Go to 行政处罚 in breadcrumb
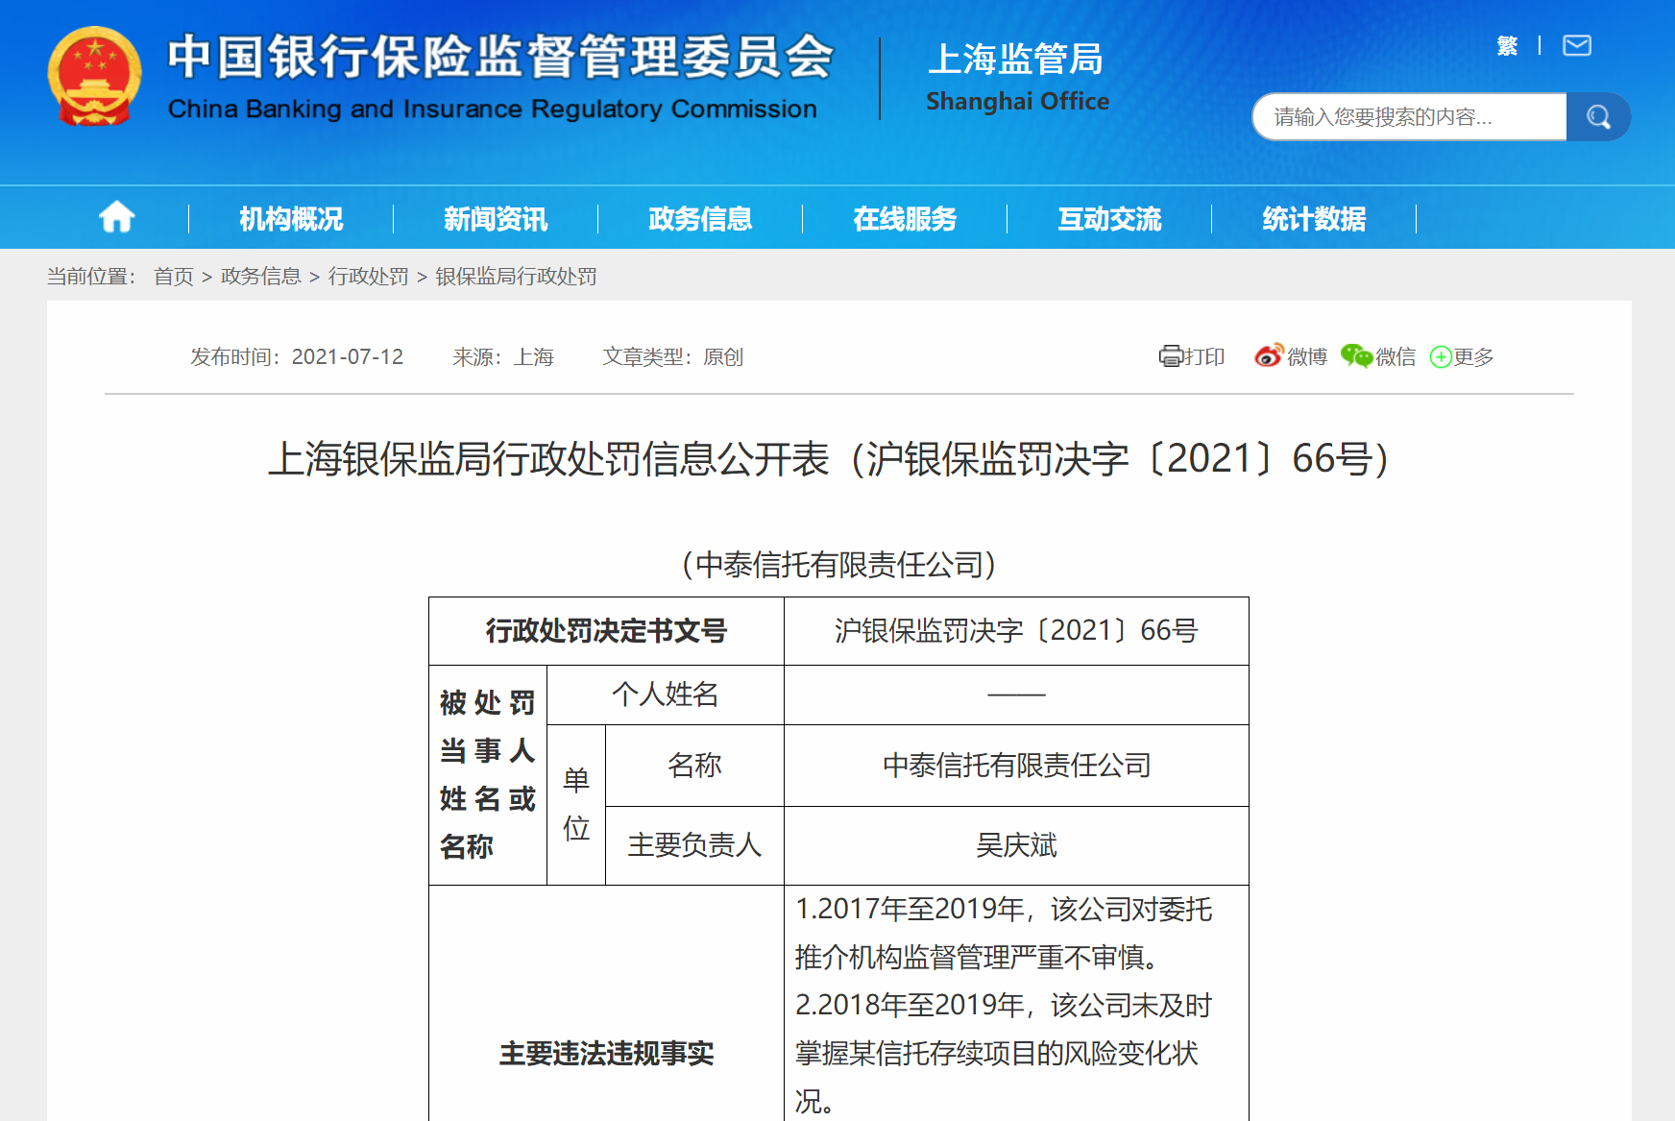This screenshot has width=1675, height=1121. point(369,277)
